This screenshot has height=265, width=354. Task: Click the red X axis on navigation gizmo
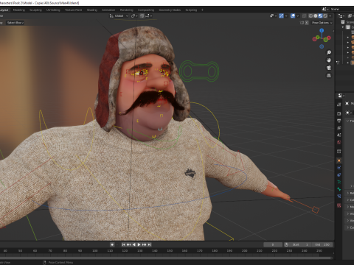click(329, 38)
